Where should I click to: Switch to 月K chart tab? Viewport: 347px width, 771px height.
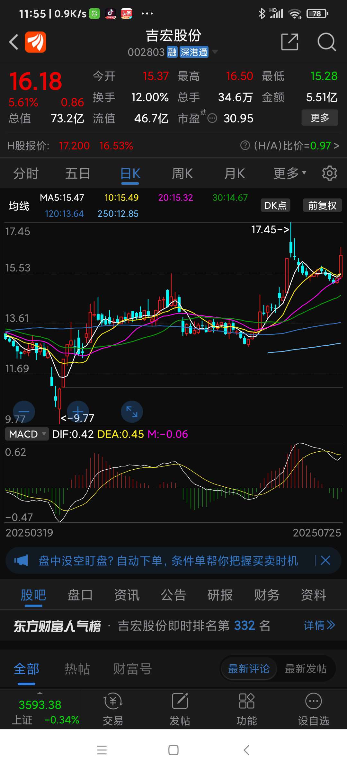point(235,173)
